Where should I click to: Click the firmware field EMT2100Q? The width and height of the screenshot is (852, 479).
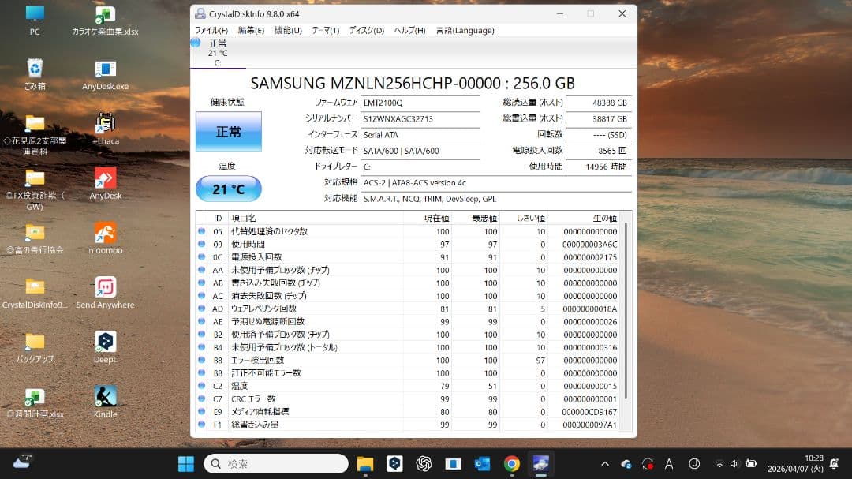click(x=420, y=103)
